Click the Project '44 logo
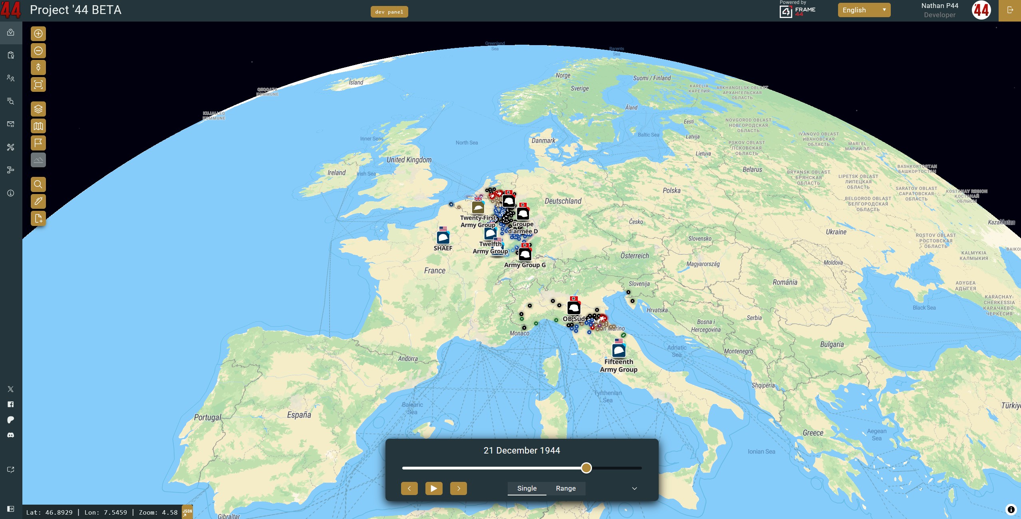Viewport: 1021px width, 519px height. (x=11, y=10)
